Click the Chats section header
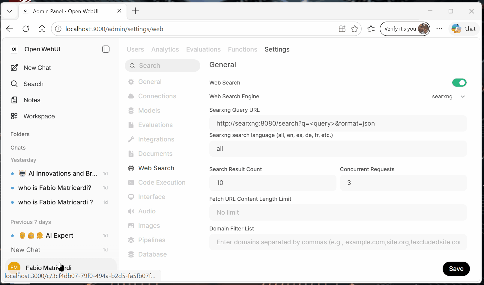The height and width of the screenshot is (285, 484). pyautogui.click(x=18, y=148)
